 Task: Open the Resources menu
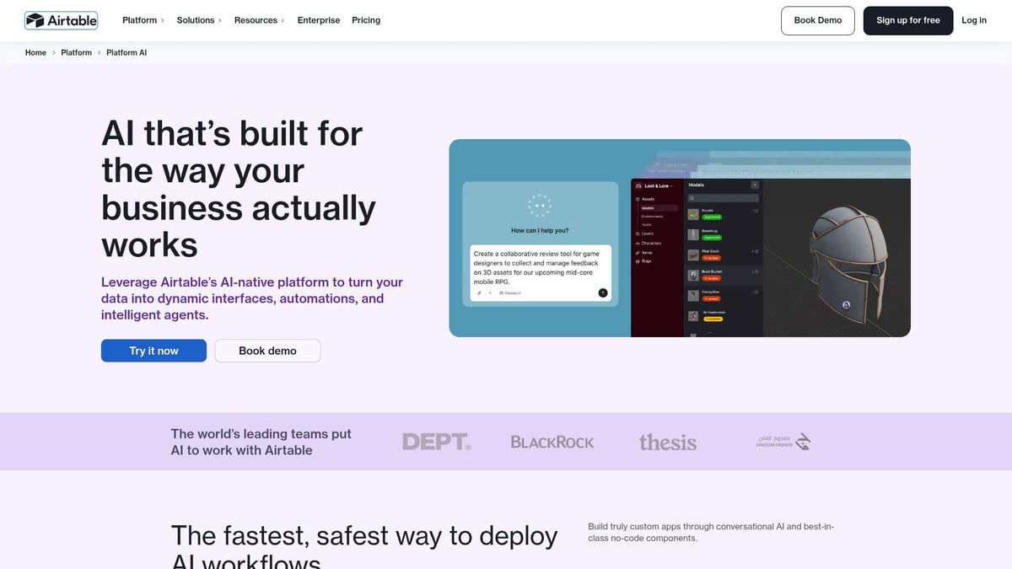[x=255, y=19]
